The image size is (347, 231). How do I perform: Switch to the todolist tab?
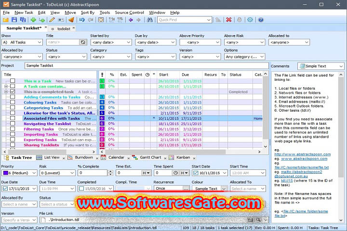point(64,29)
